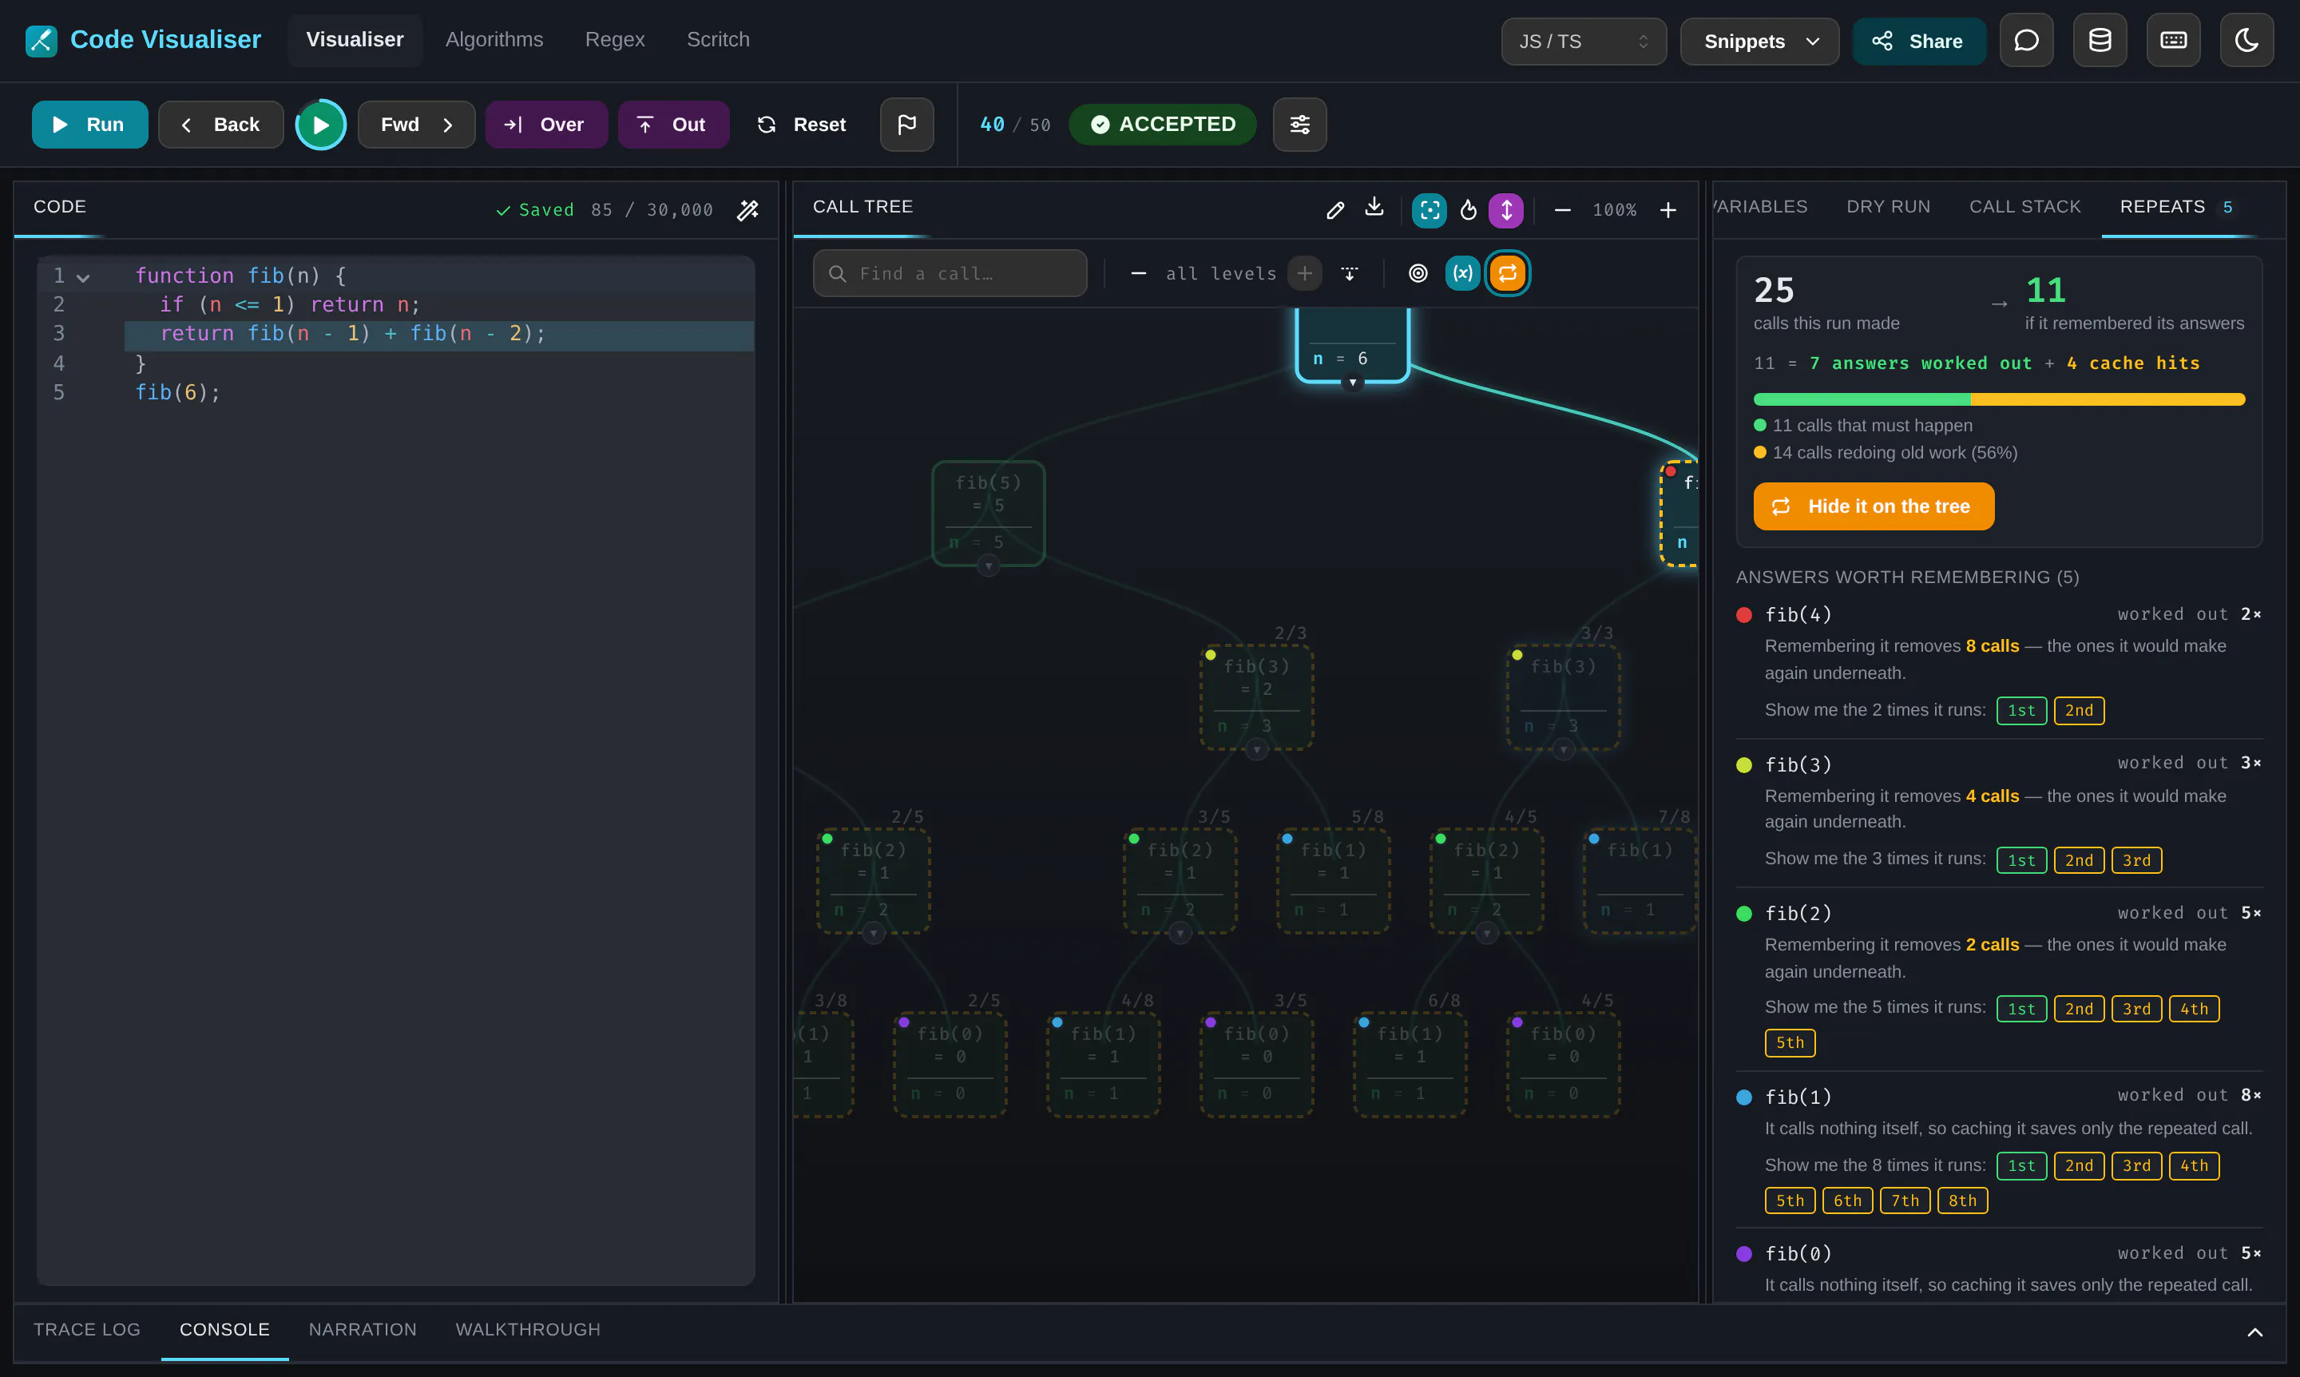Click the purple fib(0) color dot in list
2300x1377 pixels.
[1743, 1253]
